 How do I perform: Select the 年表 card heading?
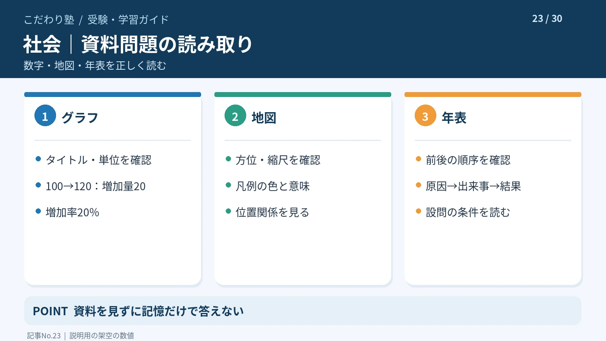point(454,118)
